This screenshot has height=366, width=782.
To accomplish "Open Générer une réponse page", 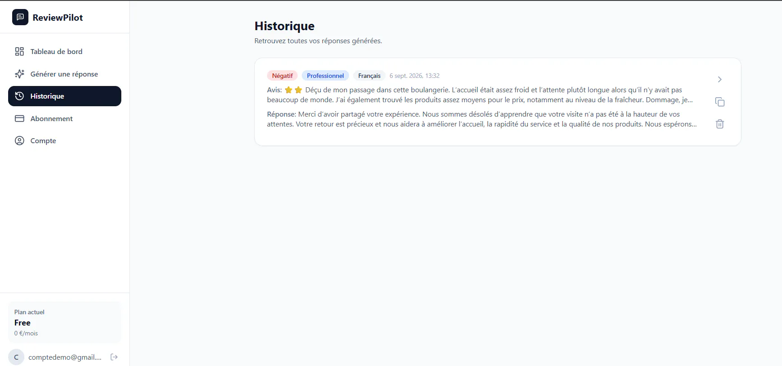I will click(x=64, y=74).
